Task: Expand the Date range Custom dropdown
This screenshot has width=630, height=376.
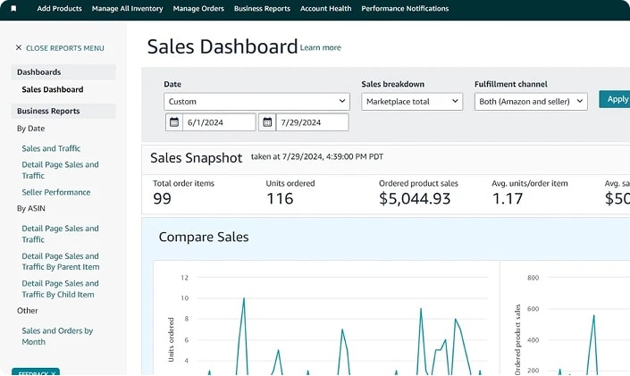Action: (x=256, y=102)
